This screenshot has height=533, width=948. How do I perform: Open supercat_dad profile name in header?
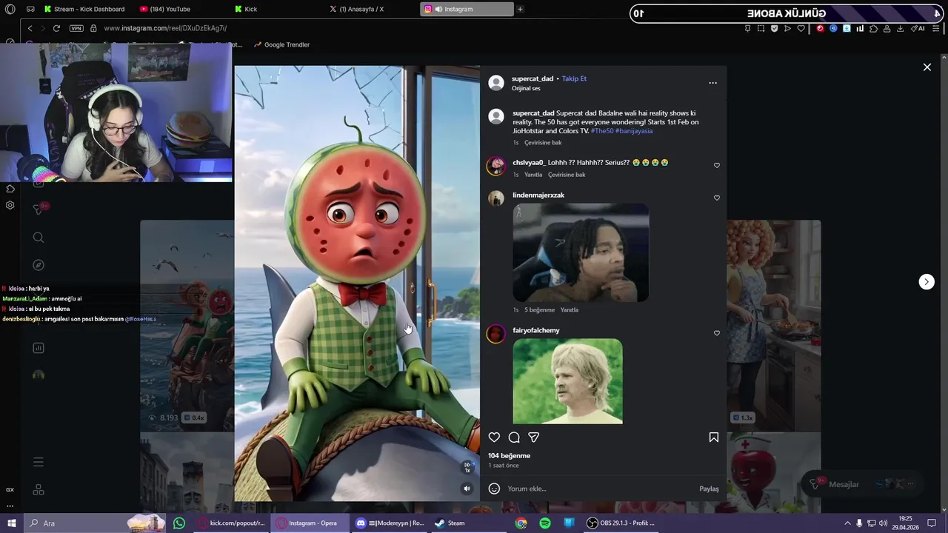533,78
